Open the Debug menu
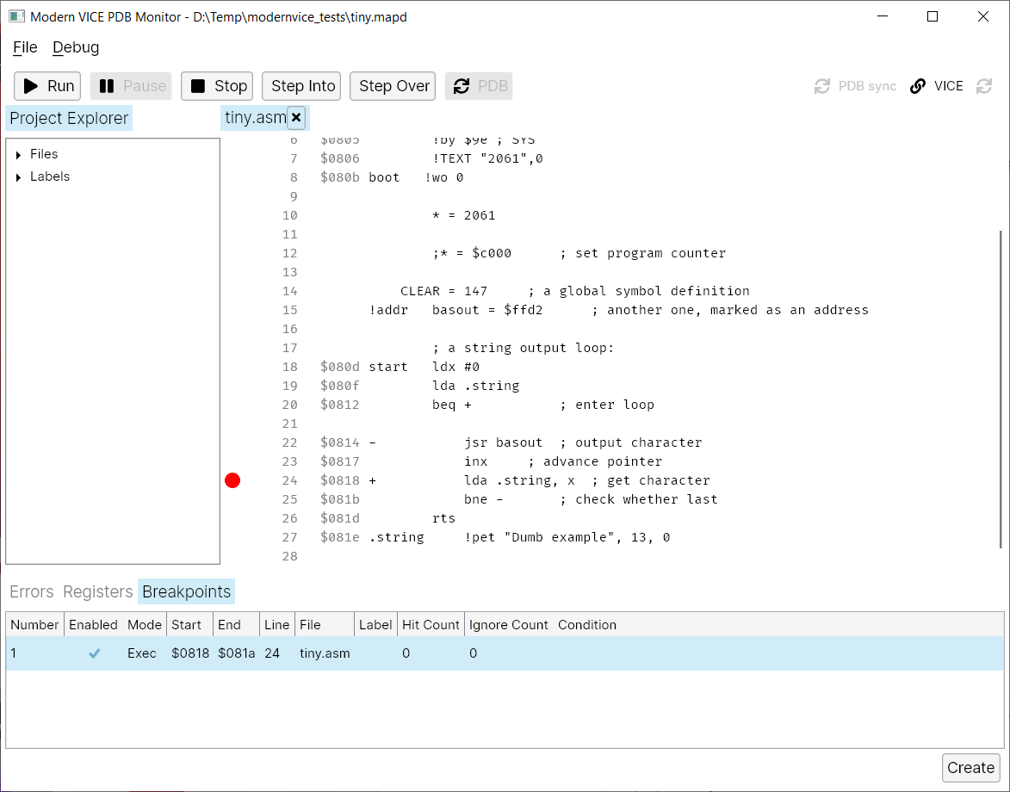 76,47
